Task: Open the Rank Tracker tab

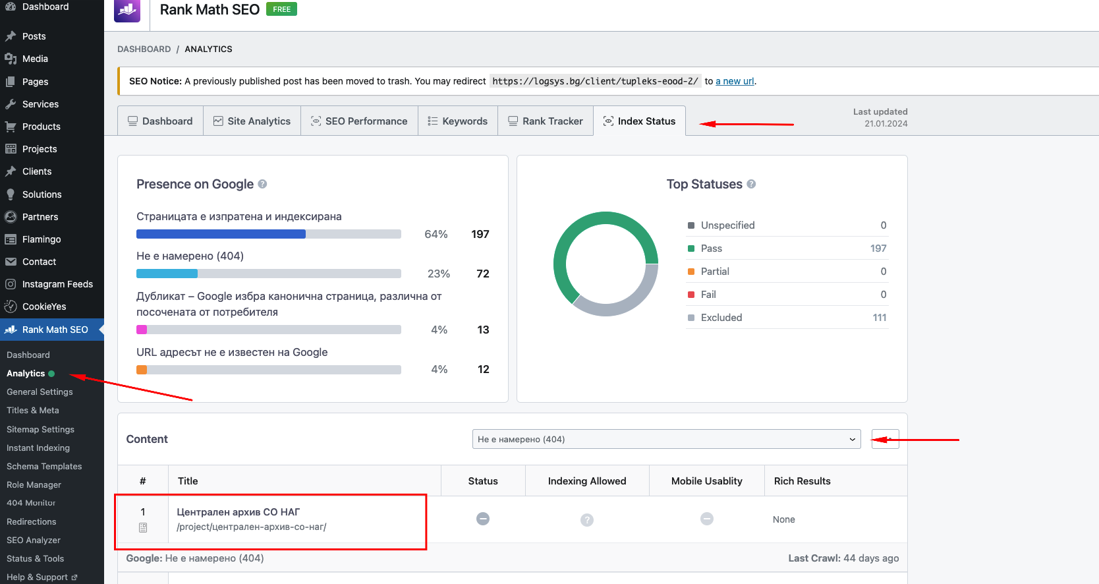Action: coord(546,121)
